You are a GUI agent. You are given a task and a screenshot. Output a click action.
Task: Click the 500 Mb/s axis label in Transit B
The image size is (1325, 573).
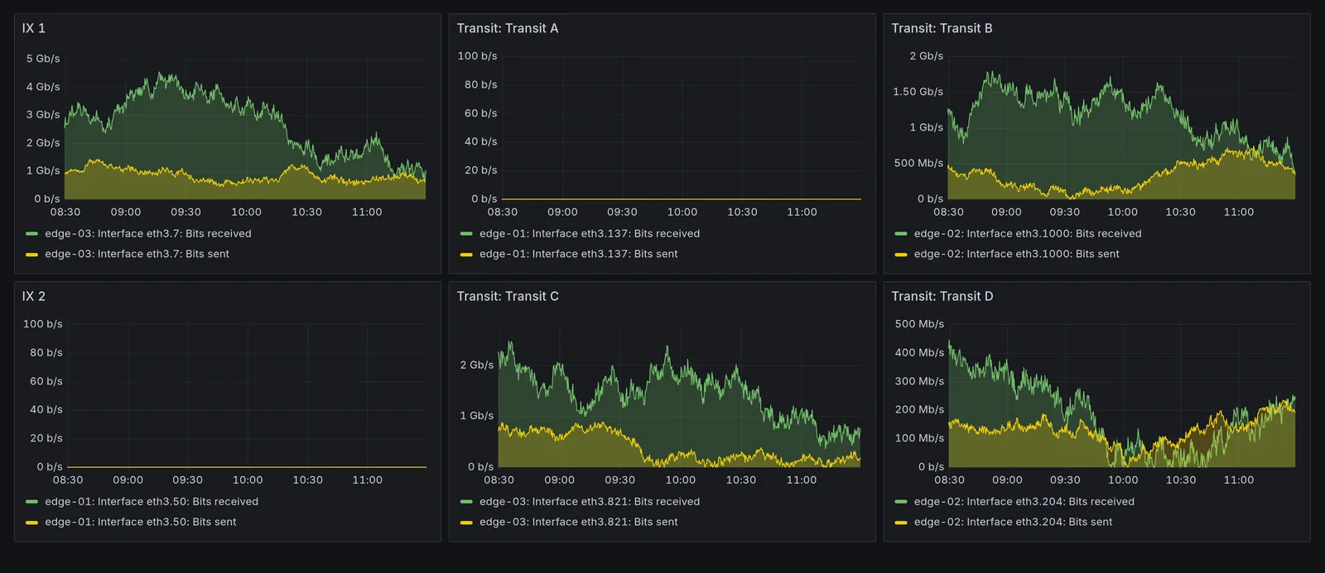pos(918,163)
